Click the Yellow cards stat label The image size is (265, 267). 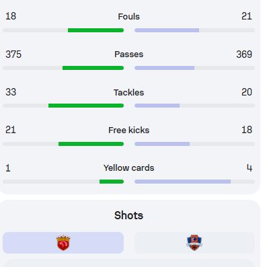tap(128, 168)
